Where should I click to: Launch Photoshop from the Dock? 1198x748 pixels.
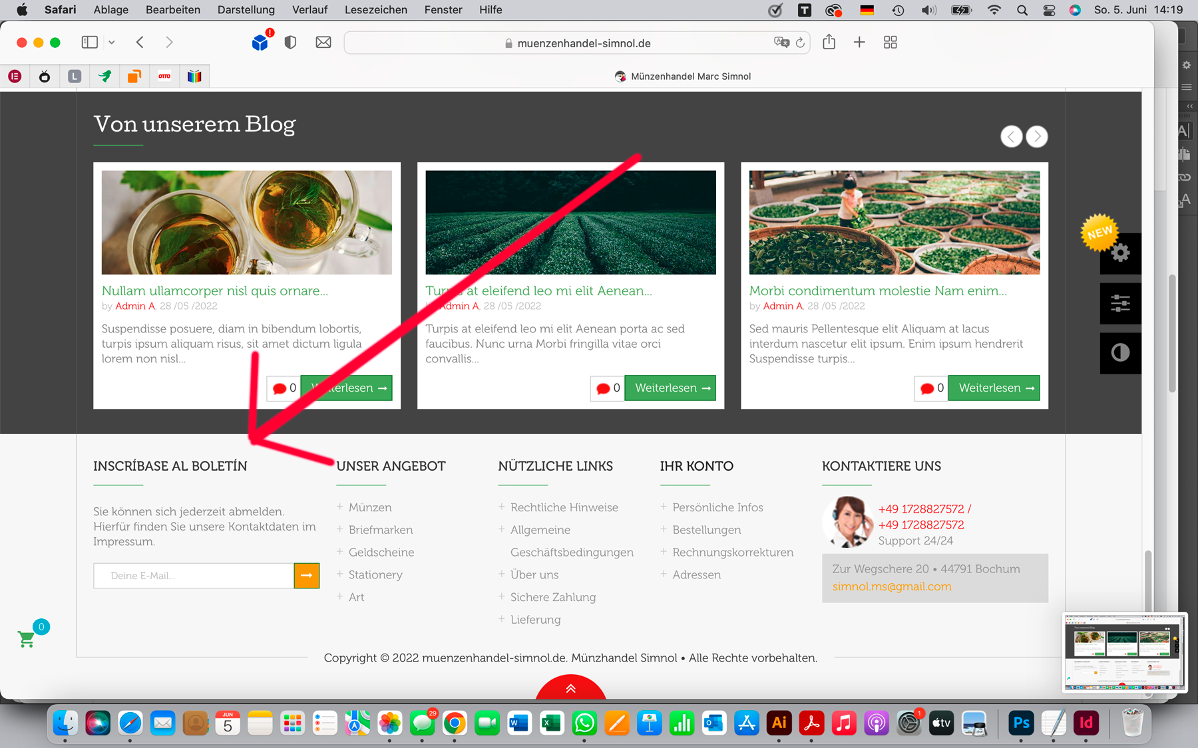(1021, 723)
